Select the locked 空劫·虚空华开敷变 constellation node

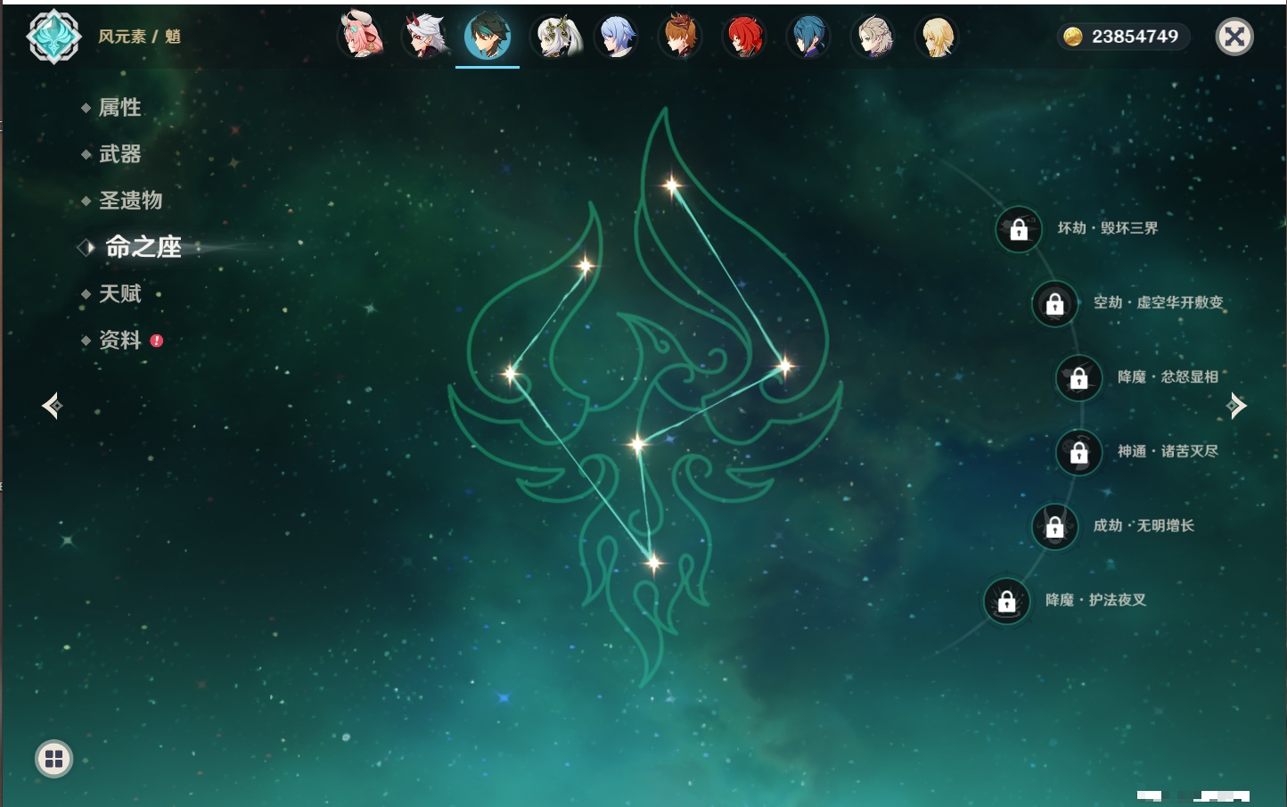pyautogui.click(x=1054, y=304)
